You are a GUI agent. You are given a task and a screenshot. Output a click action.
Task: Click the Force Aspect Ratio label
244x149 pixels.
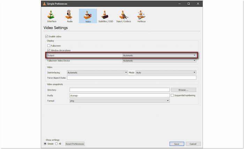coord(56,78)
